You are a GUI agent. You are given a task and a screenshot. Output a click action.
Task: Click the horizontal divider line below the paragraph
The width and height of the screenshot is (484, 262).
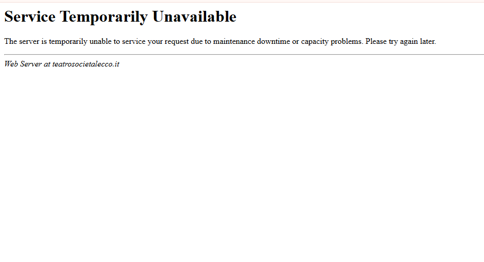tap(244, 55)
